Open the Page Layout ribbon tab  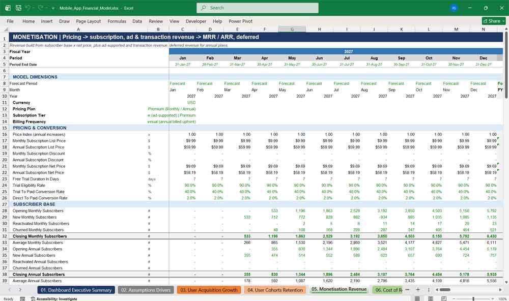88,21
